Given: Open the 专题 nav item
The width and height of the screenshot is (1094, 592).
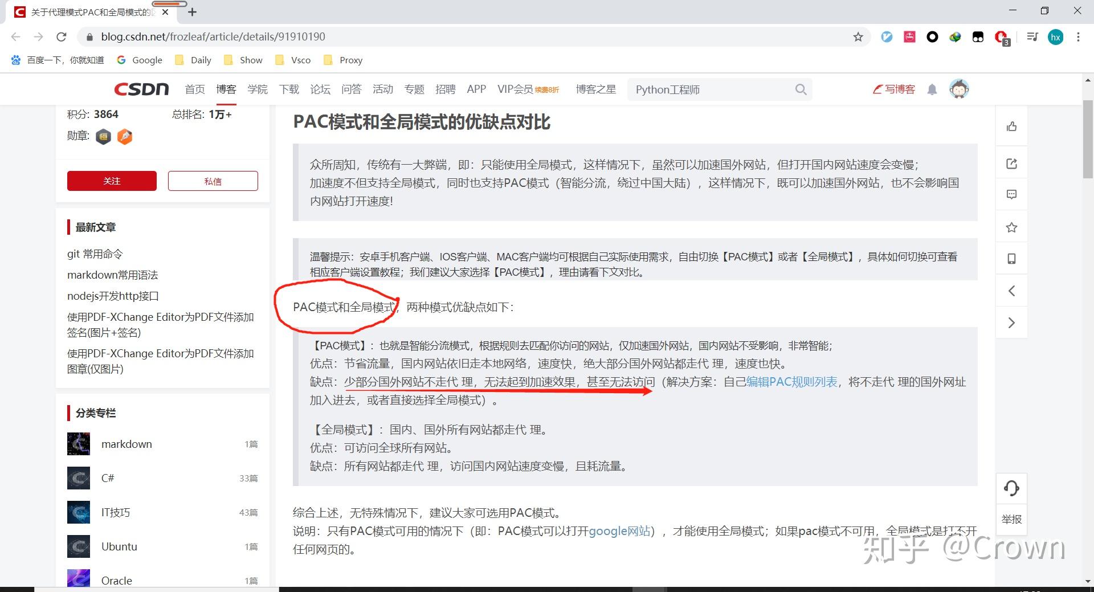Looking at the screenshot, I should pos(414,89).
